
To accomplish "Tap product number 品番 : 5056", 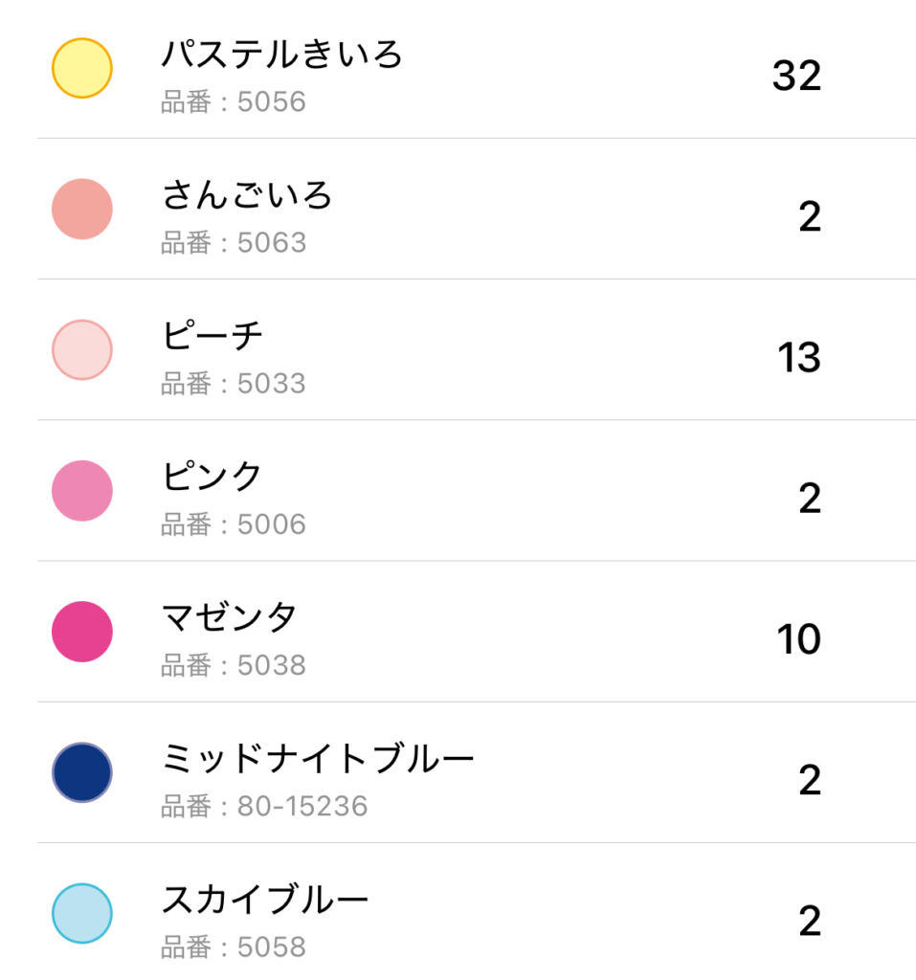I will 234,101.
